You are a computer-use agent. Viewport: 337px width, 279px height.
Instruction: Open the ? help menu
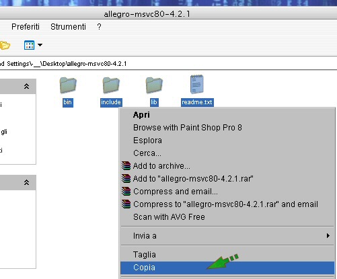pos(99,27)
